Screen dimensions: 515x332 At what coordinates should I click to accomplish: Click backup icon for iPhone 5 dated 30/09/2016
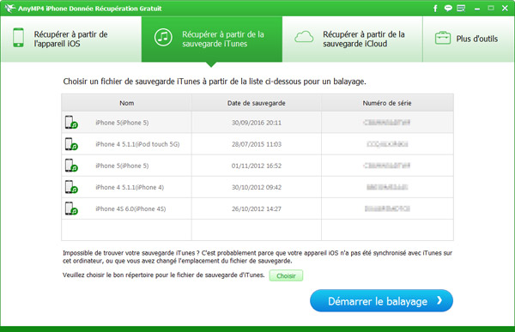click(71, 122)
